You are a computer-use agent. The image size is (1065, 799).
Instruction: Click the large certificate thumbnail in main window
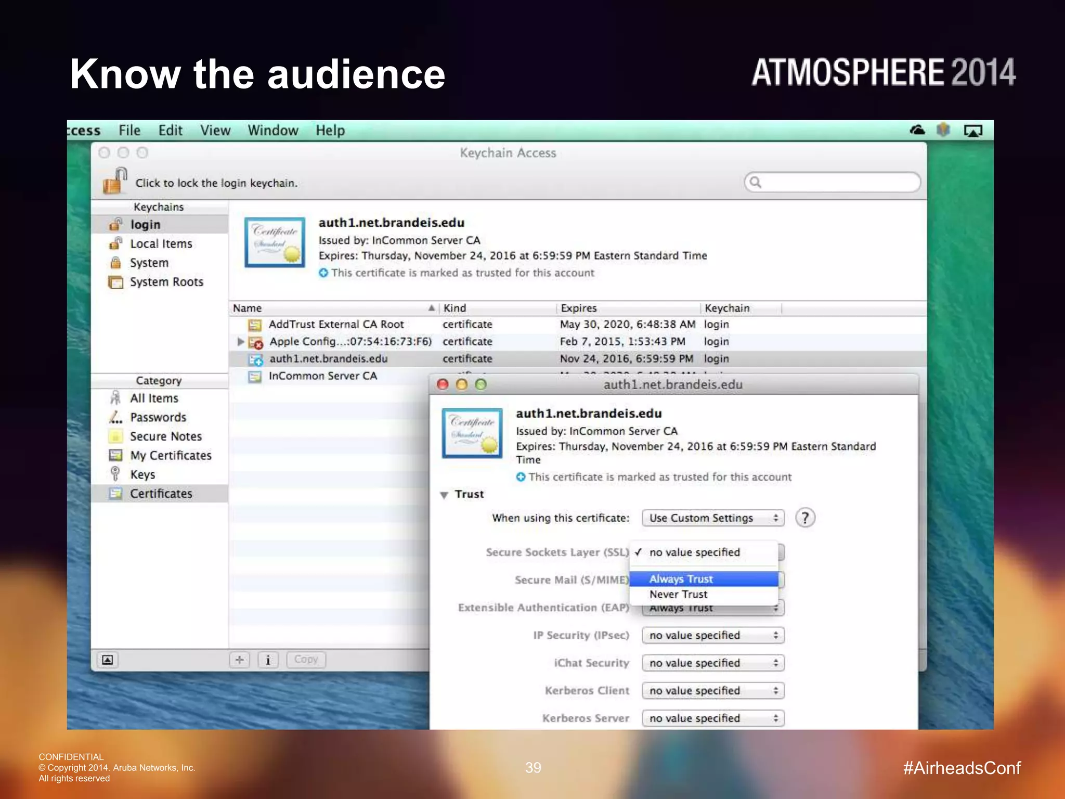pos(275,242)
